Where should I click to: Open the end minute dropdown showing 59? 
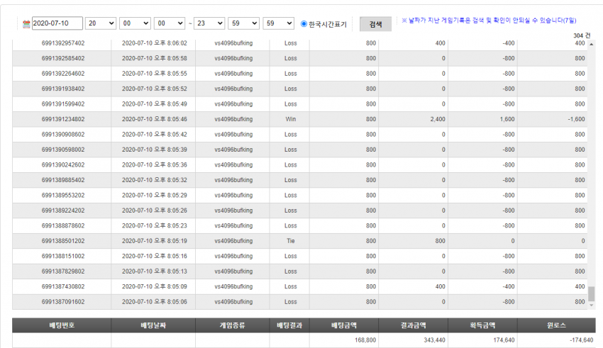tap(244, 23)
